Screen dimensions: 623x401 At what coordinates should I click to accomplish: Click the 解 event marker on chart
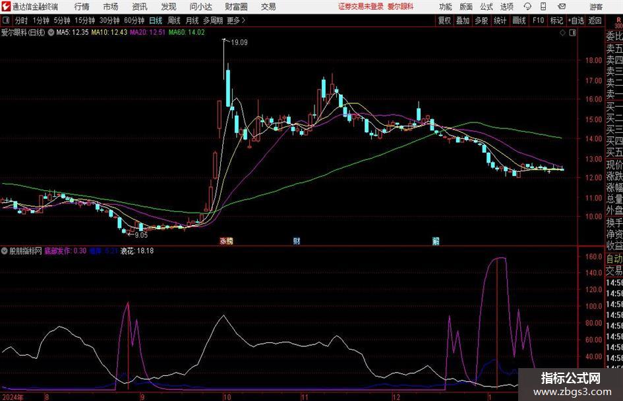pyautogui.click(x=436, y=241)
